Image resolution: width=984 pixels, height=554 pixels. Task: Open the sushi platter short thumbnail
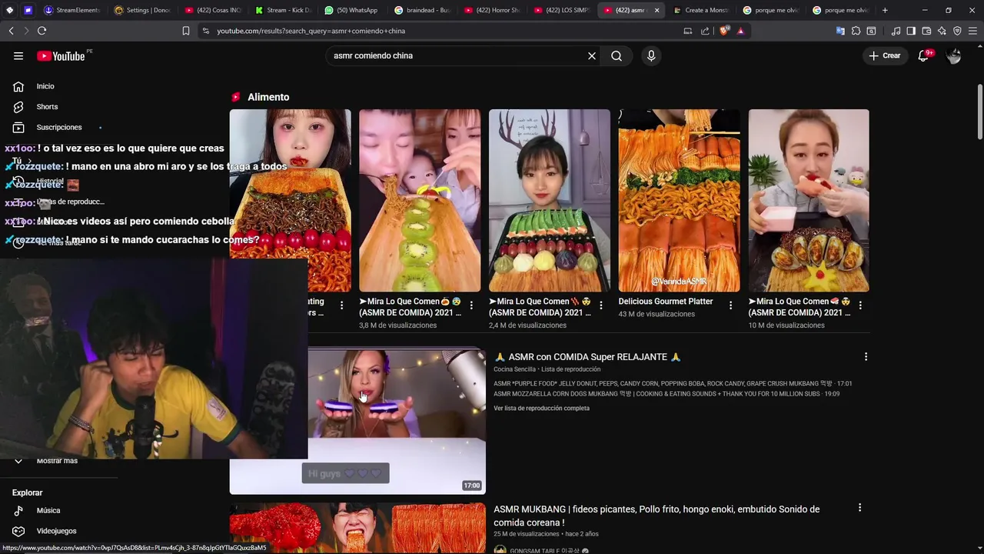coord(550,200)
